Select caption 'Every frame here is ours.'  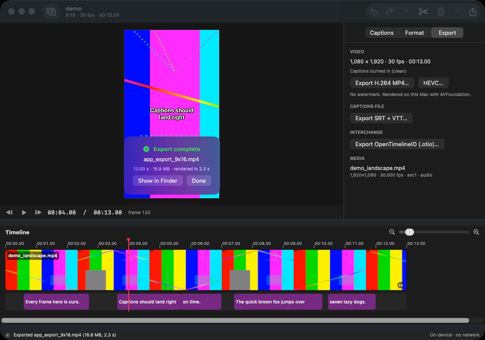click(56, 302)
